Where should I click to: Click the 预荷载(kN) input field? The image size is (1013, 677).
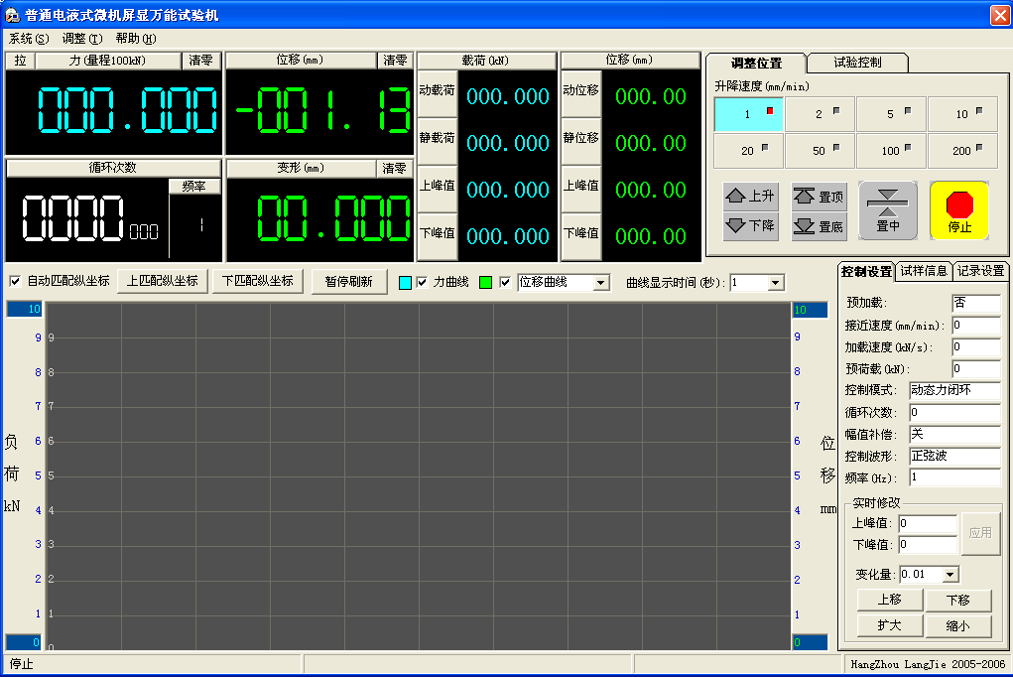coord(976,369)
